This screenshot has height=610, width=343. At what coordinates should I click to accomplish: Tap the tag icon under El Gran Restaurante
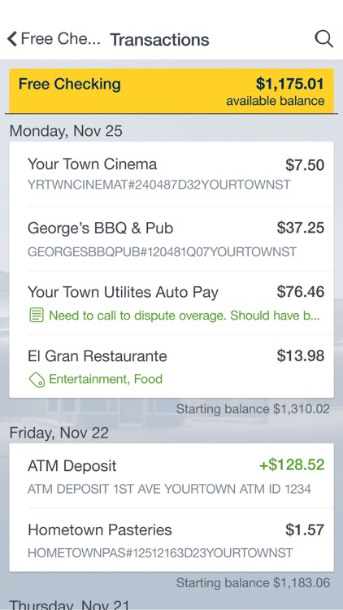click(x=37, y=379)
